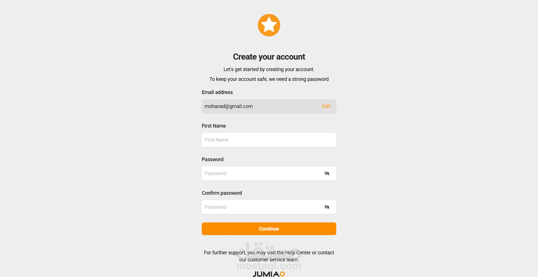
Task: Click the mohanad@gmail.com email field
Action: pyautogui.click(x=252, y=106)
